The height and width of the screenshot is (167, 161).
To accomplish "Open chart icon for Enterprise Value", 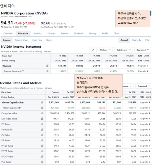I will click(42, 113).
